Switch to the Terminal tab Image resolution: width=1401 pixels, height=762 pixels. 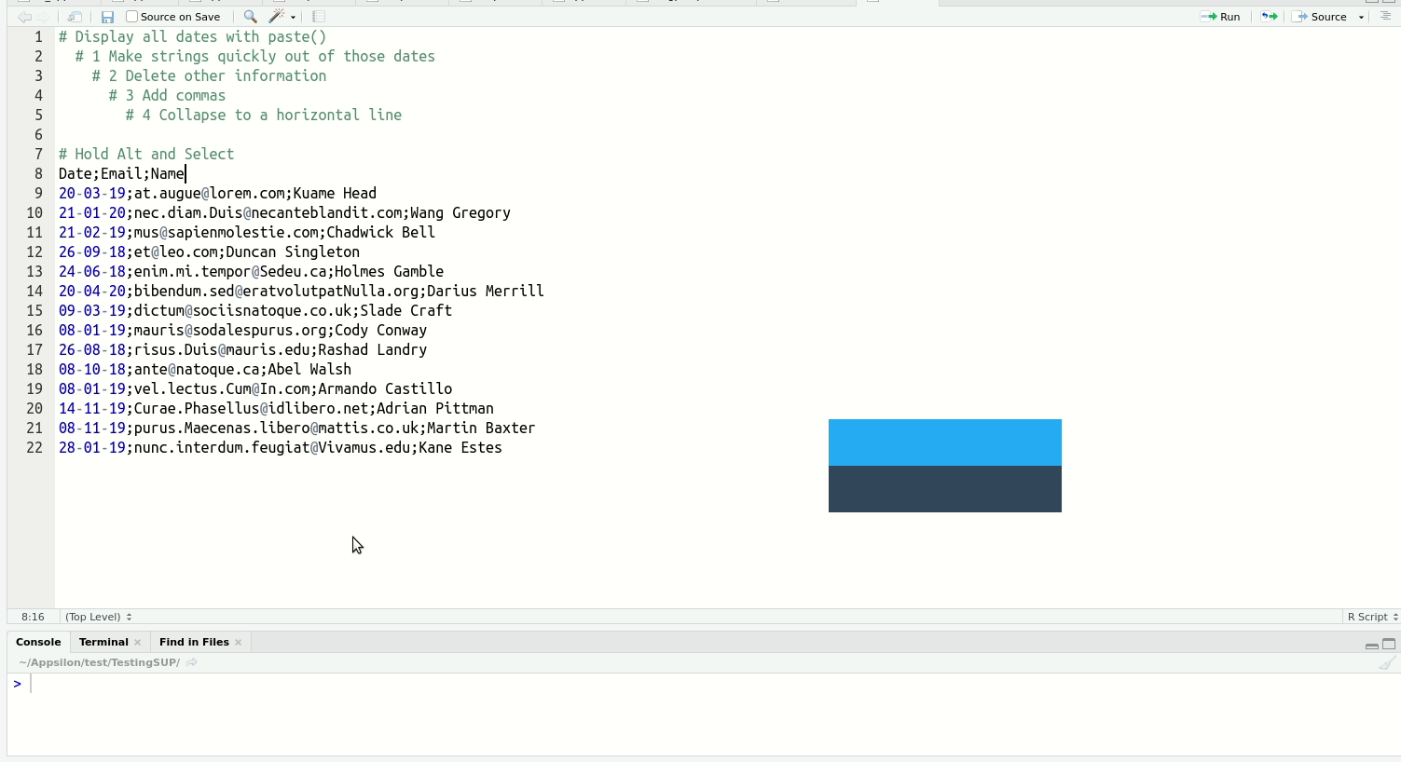click(x=103, y=642)
